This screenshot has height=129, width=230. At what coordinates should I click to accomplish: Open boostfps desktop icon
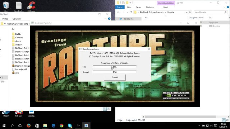(x=31, y=114)
